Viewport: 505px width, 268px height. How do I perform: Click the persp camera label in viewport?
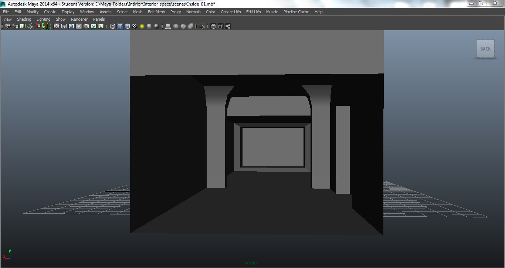(250, 263)
